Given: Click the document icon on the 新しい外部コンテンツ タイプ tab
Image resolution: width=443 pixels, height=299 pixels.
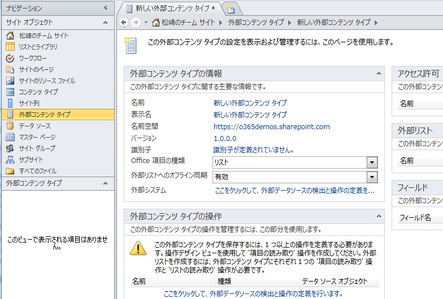Looking at the screenshot, I should point(129,9).
